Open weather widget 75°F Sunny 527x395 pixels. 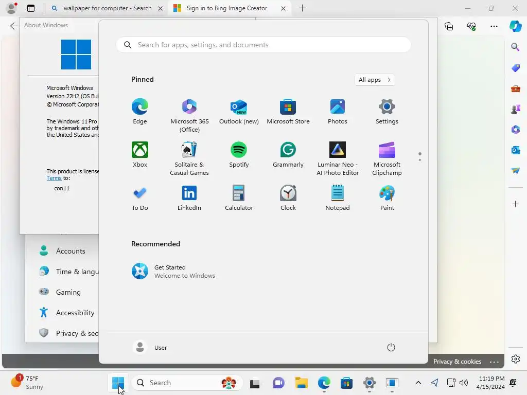point(28,383)
